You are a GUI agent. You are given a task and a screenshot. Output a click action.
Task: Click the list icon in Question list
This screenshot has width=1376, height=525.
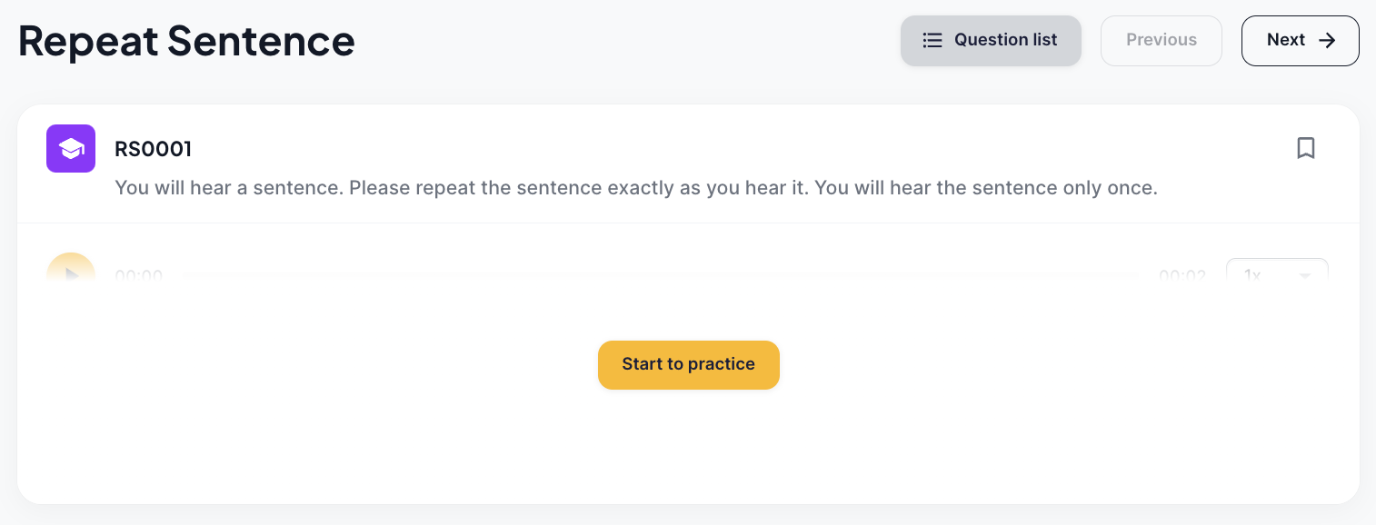[x=932, y=40]
